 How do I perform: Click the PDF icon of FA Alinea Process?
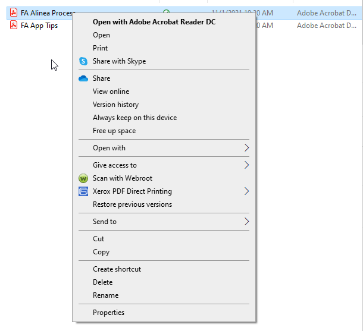pyautogui.click(x=14, y=12)
